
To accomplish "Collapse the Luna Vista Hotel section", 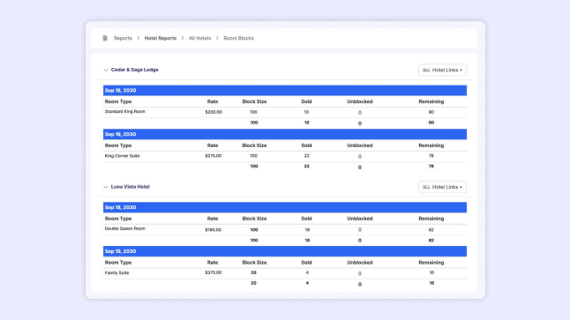I will click(105, 187).
